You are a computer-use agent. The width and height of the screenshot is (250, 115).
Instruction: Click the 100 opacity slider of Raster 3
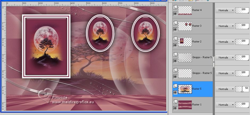tap(242, 26)
